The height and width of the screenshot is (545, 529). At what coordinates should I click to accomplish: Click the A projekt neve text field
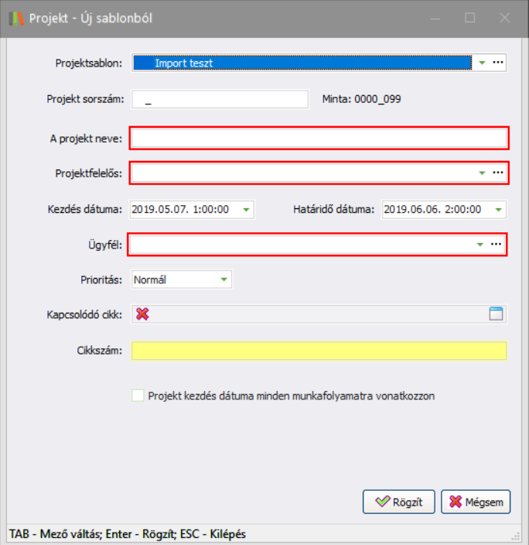(318, 138)
